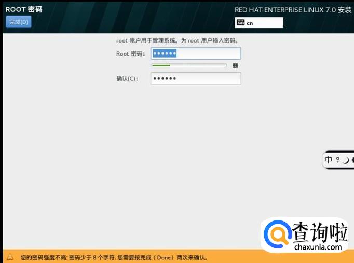Click the punctuation mode icon in IME bar

click(x=338, y=160)
